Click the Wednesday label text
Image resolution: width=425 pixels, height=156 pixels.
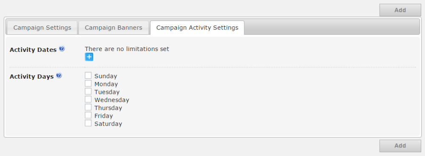(x=112, y=100)
